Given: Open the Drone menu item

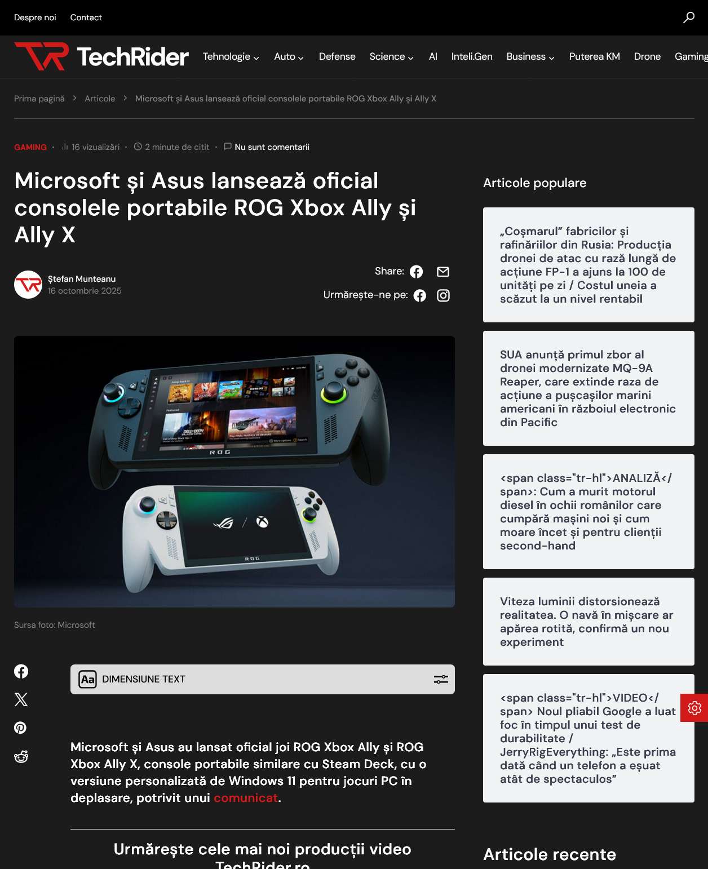Looking at the screenshot, I should coord(647,56).
